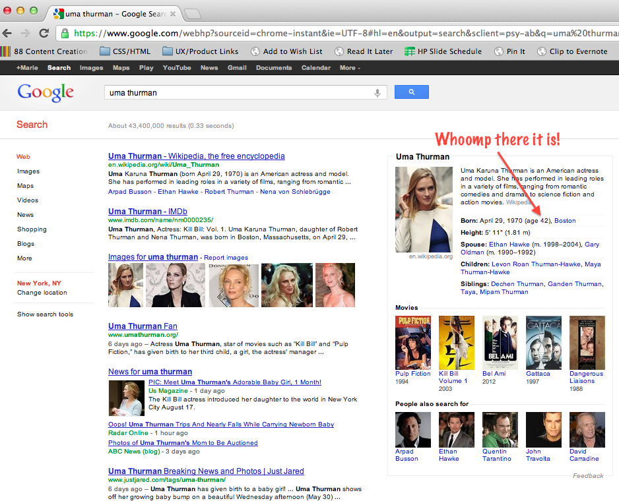Open Documents in the Google bar
Image resolution: width=619 pixels, height=501 pixels.
pos(274,68)
